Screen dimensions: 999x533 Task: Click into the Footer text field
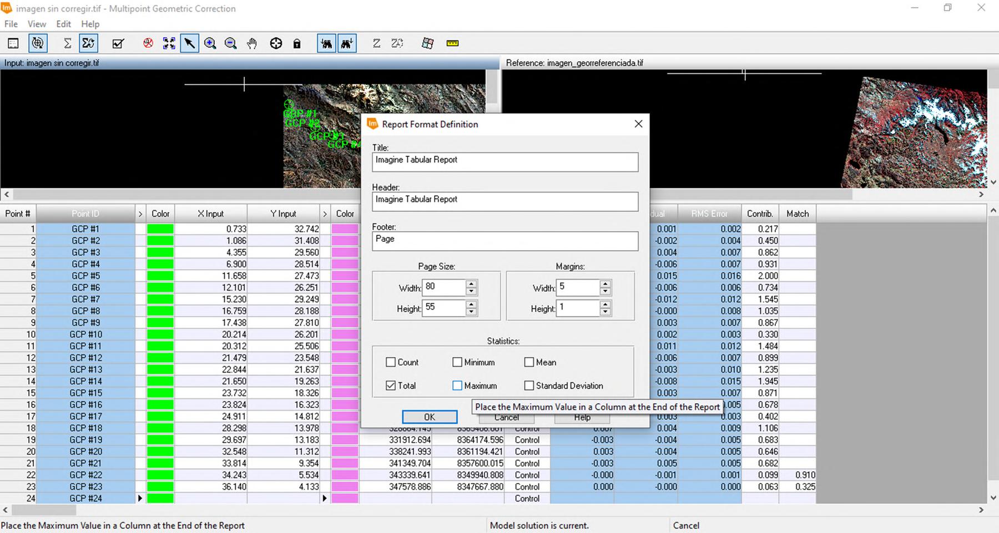pyautogui.click(x=504, y=240)
